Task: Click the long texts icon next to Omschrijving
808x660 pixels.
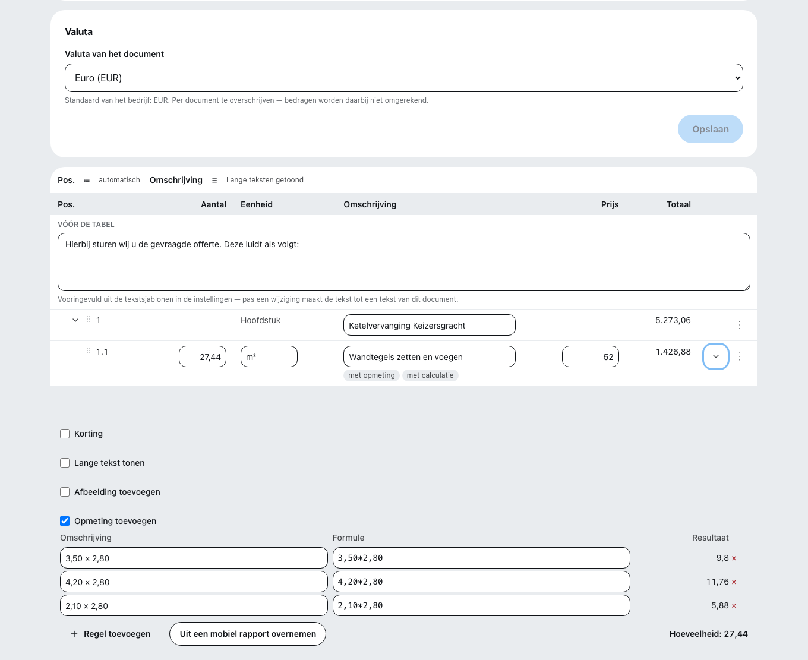Action: [214, 180]
